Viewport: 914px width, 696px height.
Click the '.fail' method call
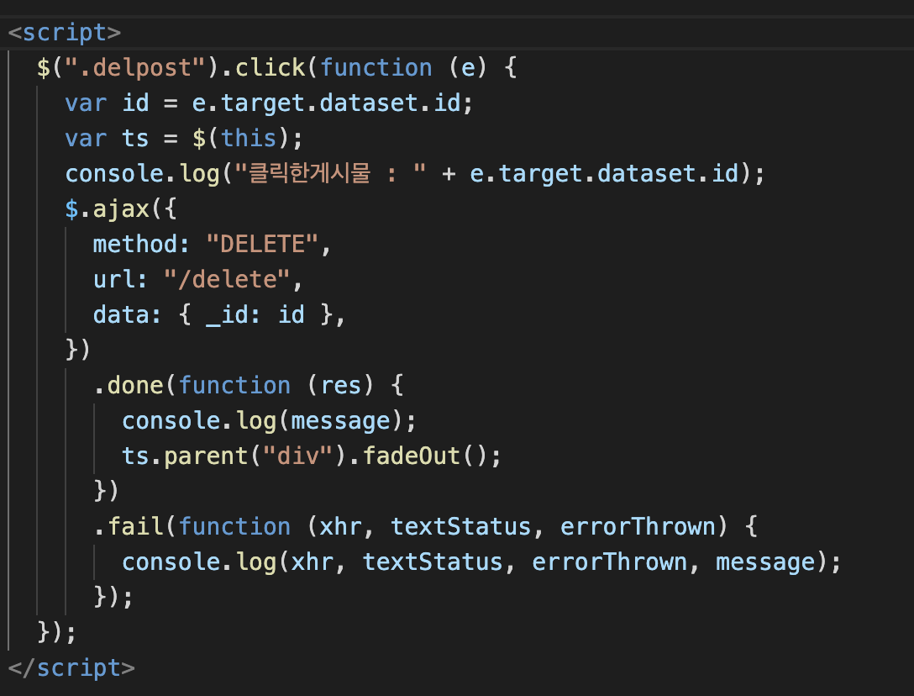coord(129,527)
